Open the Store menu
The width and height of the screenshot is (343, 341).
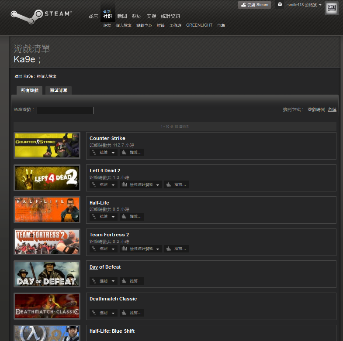pyautogui.click(x=93, y=17)
